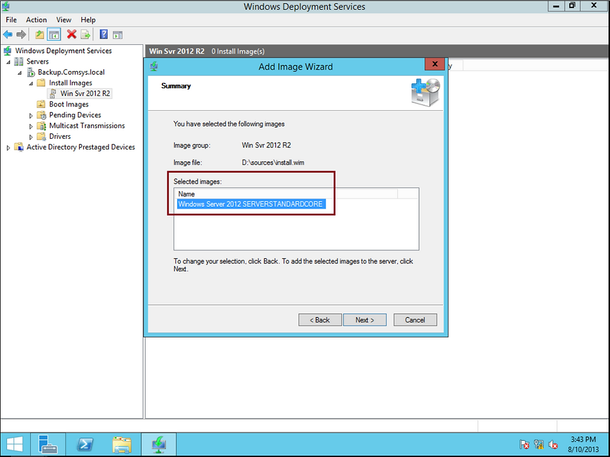Click the Show/Hide action pane icon

tap(118, 35)
